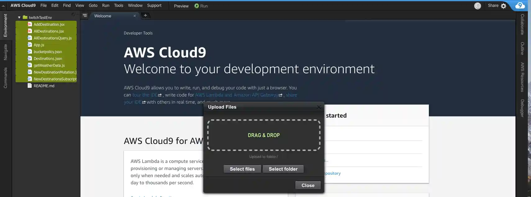
Task: Click the NewDestinationsSubscription file icon
Action: click(x=30, y=79)
